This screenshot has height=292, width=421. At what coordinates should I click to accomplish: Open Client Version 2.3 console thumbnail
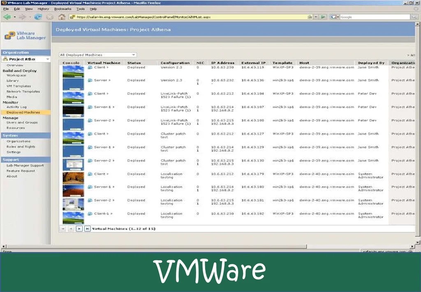[x=73, y=71]
